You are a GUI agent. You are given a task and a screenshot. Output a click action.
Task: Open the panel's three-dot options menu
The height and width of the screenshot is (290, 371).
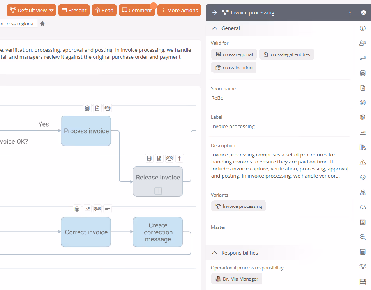click(350, 12)
